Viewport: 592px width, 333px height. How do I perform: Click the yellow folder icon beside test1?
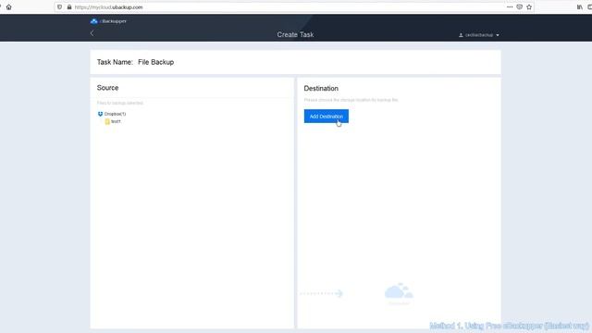click(x=107, y=121)
